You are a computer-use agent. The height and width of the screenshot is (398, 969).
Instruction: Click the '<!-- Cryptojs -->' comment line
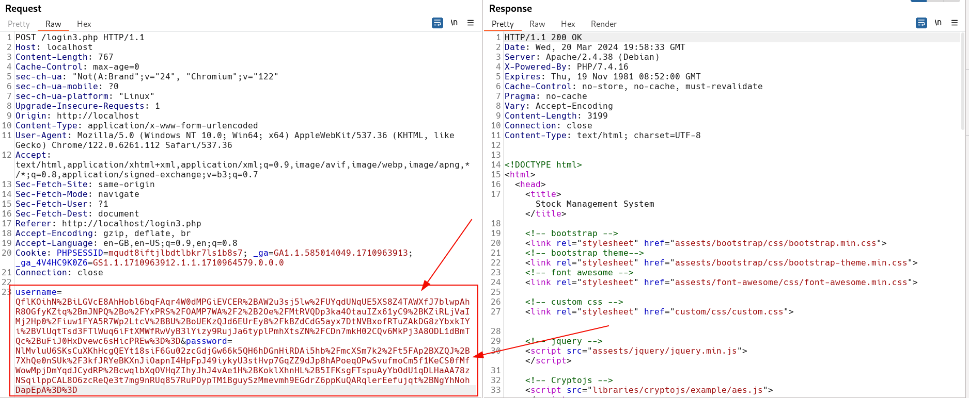click(x=569, y=380)
